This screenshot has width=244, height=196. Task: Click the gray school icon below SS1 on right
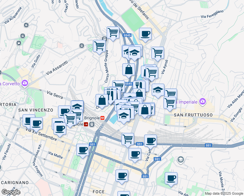click(180, 160)
